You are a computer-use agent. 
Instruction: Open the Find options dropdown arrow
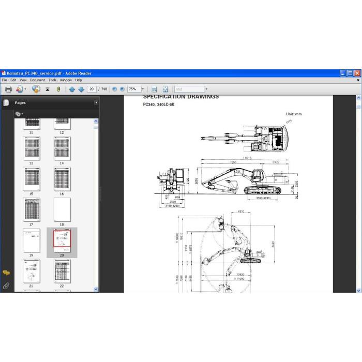coord(206,89)
